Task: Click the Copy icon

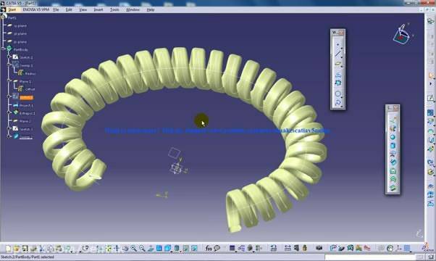Action: pos(50,248)
